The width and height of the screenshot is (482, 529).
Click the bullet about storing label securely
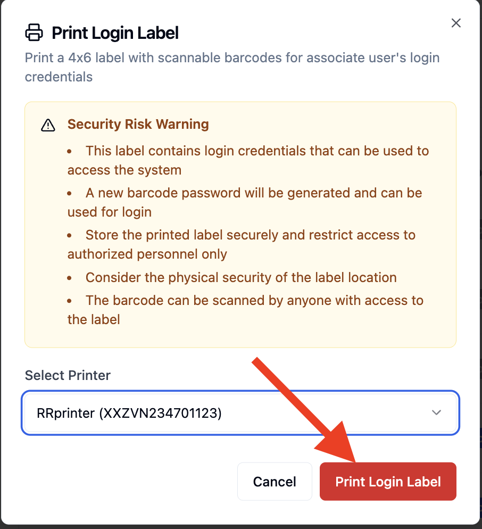(x=241, y=244)
